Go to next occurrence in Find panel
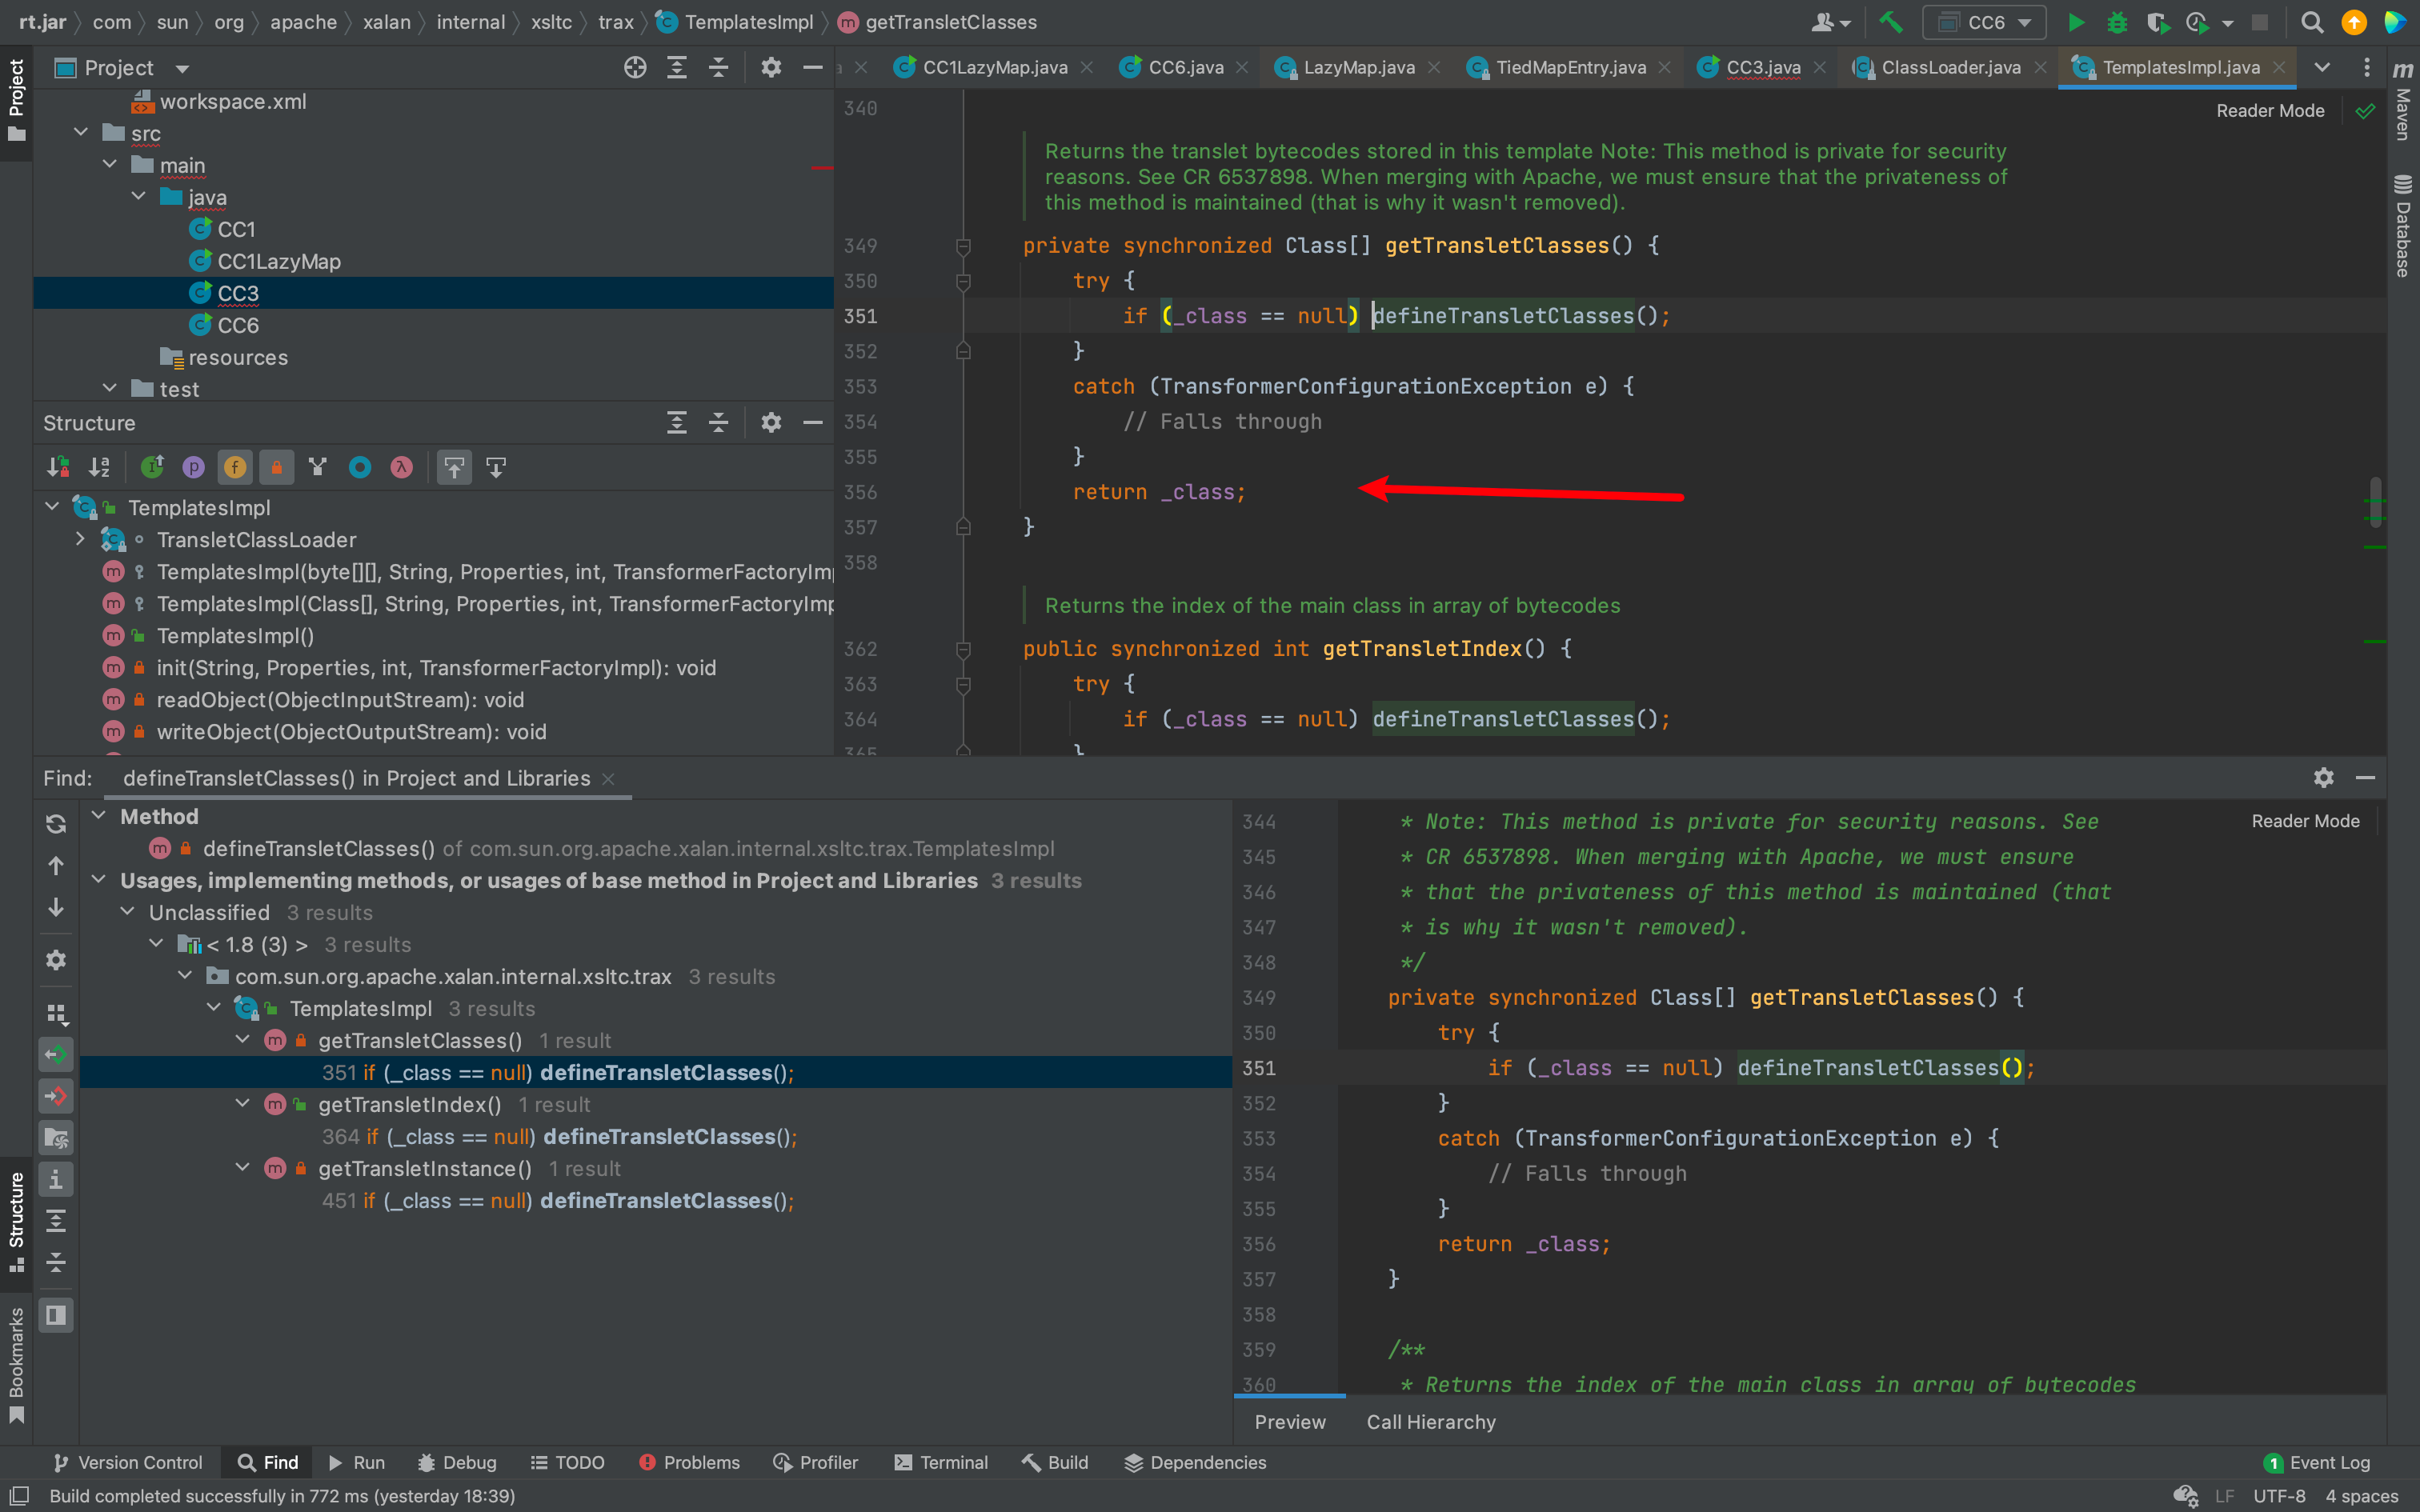Screen dimensions: 2420x1512 coord(56,907)
